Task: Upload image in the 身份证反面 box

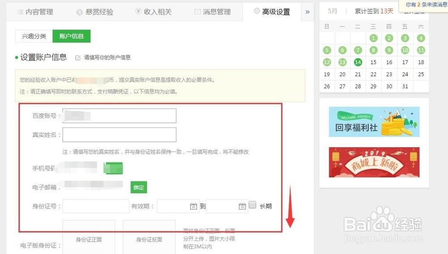Action: click(149, 237)
